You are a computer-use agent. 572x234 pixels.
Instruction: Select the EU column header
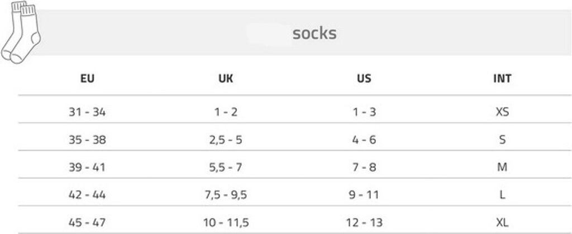pyautogui.click(x=87, y=79)
